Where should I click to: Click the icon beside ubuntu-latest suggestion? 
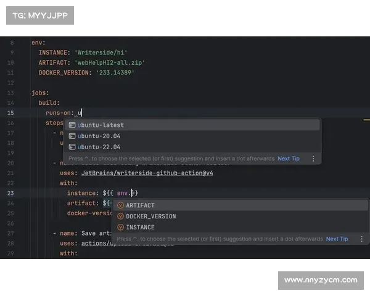(x=72, y=125)
